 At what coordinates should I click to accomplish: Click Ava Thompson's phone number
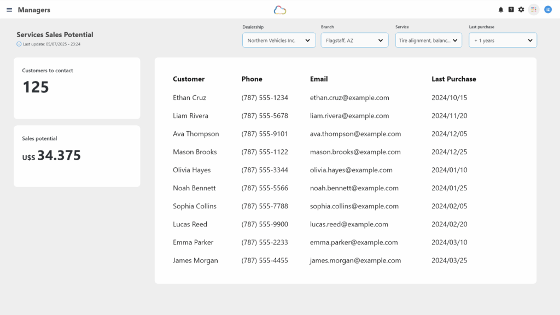265,133
